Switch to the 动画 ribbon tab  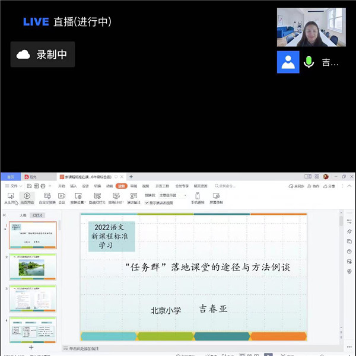(109, 186)
